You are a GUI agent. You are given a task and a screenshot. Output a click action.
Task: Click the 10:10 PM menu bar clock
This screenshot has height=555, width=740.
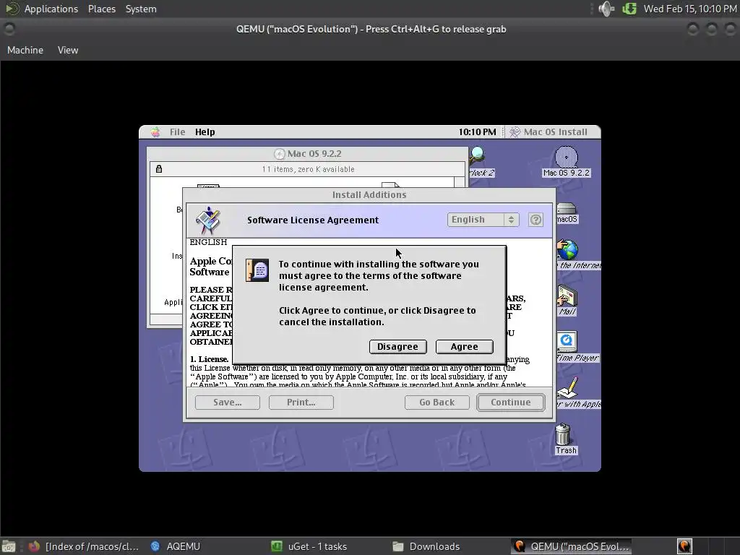click(477, 132)
